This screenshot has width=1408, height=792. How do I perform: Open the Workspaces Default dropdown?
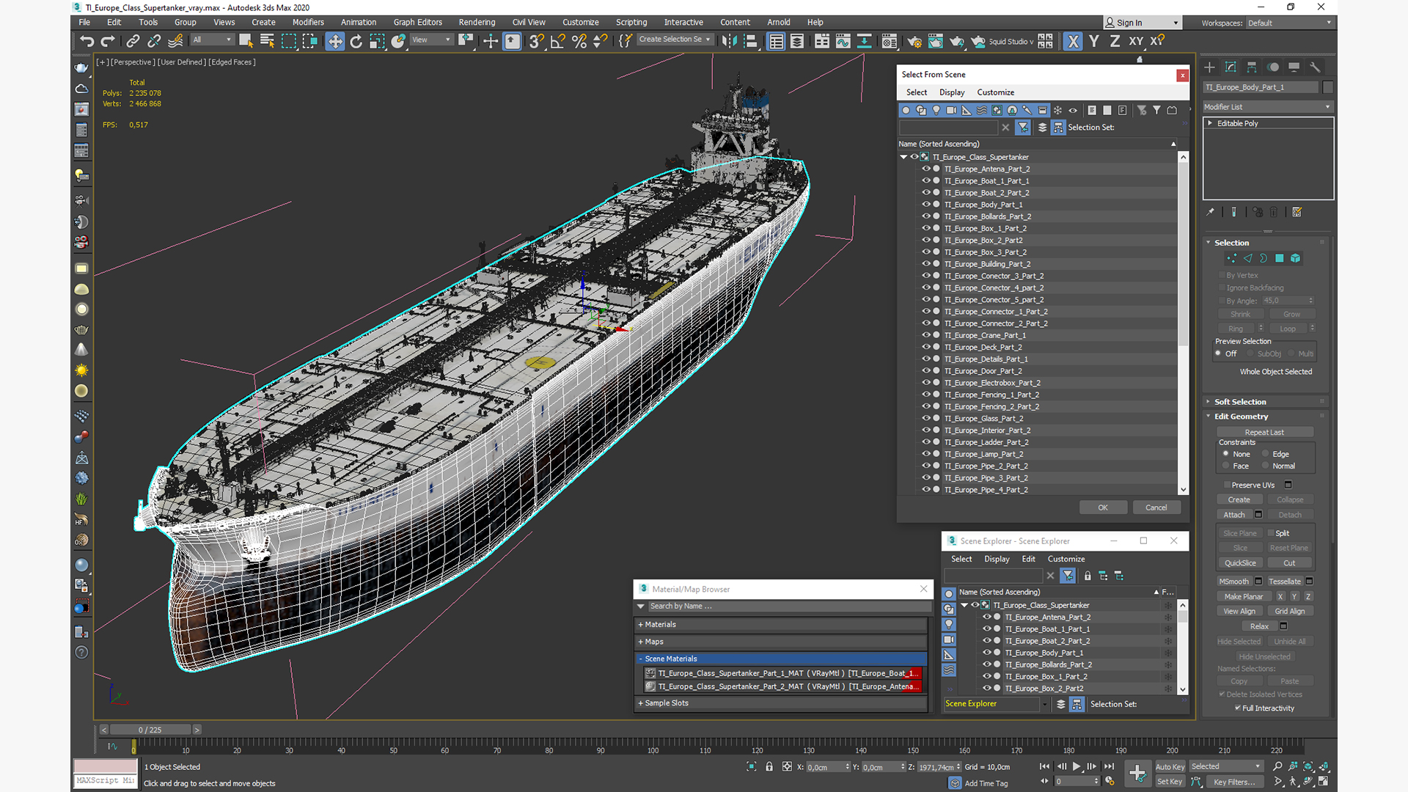pyautogui.click(x=1288, y=23)
